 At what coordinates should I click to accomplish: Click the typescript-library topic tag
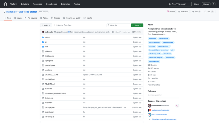[x=163, y=46]
